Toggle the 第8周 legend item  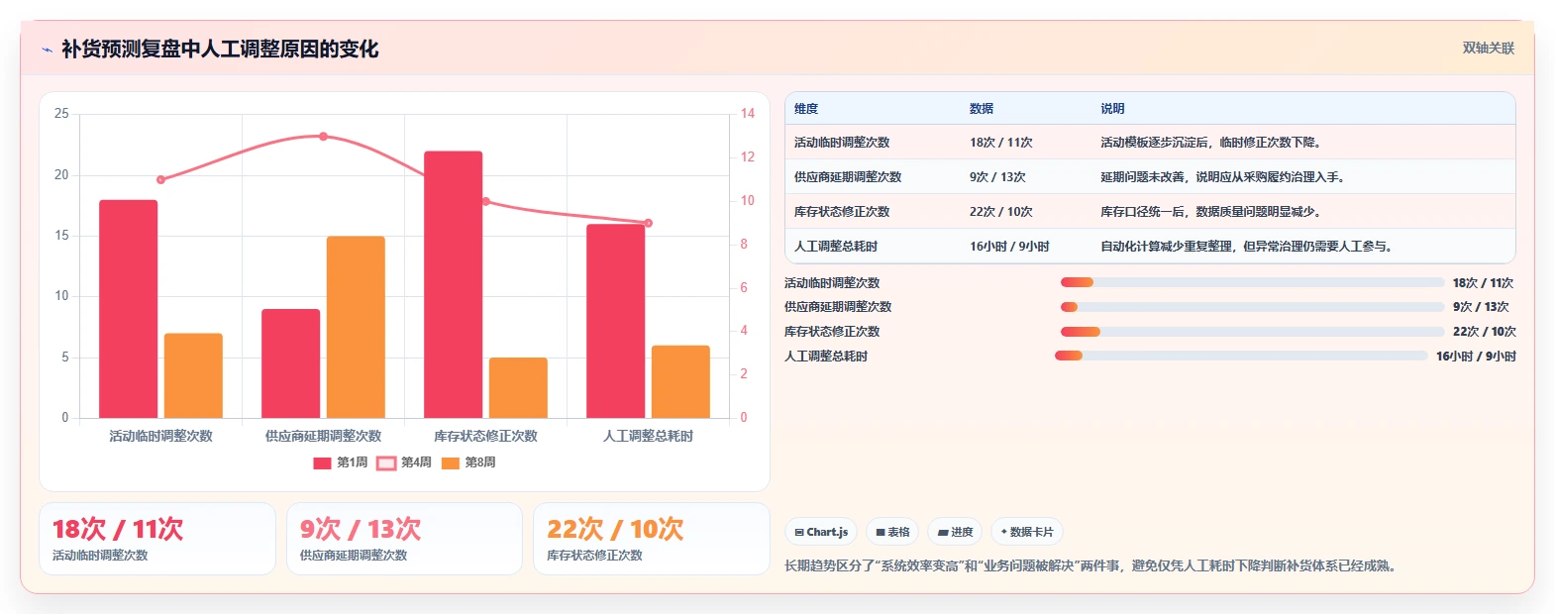468,462
